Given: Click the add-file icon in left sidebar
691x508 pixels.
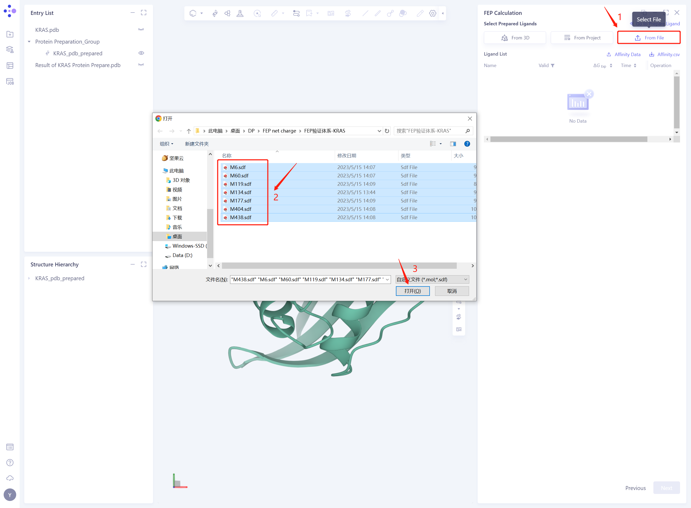Looking at the screenshot, I should tap(10, 34).
